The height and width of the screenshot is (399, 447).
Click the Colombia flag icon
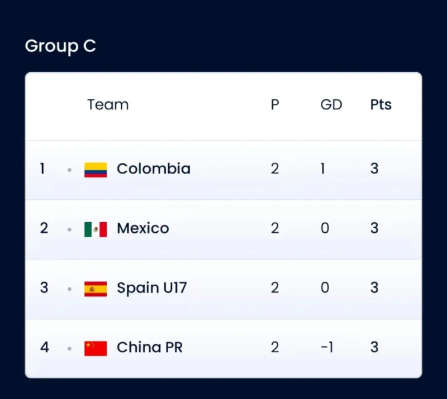coord(96,170)
